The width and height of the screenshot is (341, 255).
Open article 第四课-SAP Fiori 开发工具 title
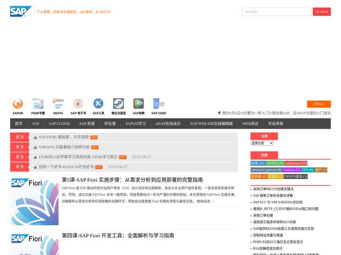point(118,236)
